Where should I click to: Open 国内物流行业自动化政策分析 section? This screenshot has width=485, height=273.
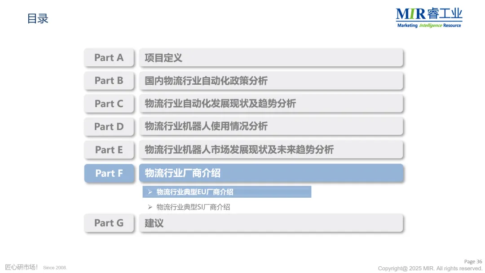271,81
